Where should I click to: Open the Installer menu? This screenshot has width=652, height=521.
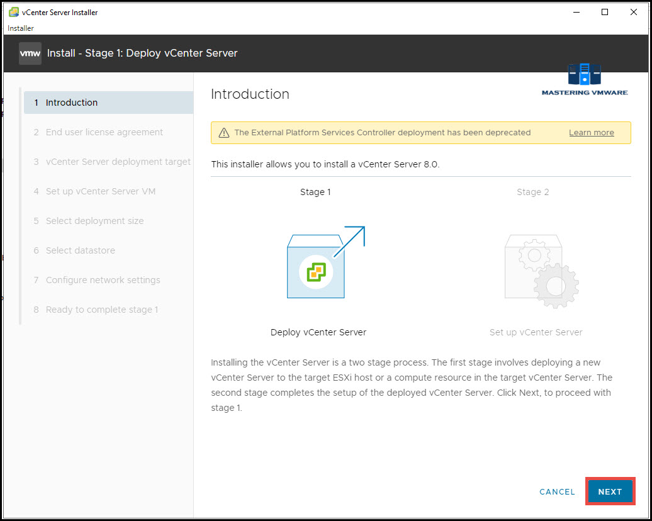pyautogui.click(x=20, y=28)
